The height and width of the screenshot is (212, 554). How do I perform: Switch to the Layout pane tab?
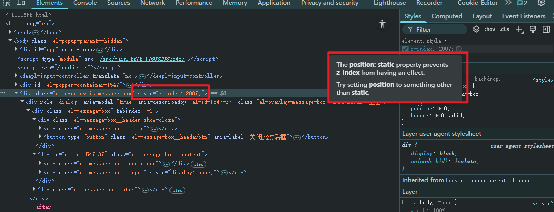click(482, 16)
